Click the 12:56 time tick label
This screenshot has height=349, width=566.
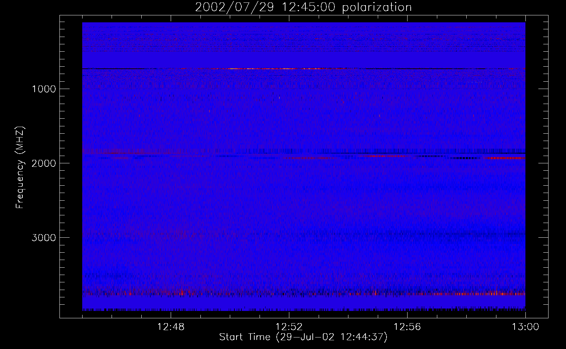click(407, 327)
